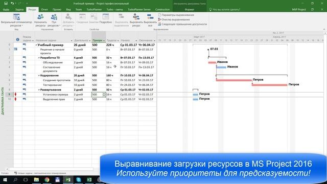Screen dimensions: 327x184
Task: Click task mode icon for Обследование row
Action: pyautogui.click(x=25, y=62)
